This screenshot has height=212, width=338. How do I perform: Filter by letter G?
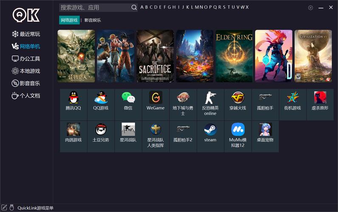(x=169, y=7)
